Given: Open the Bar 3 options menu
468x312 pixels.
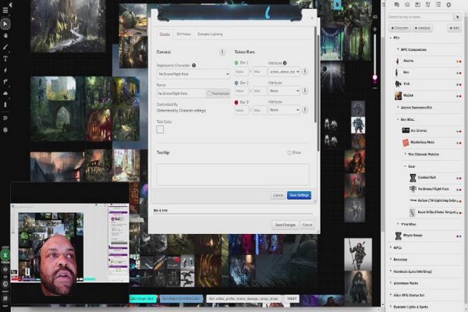Looking at the screenshot, I should [x=305, y=109].
